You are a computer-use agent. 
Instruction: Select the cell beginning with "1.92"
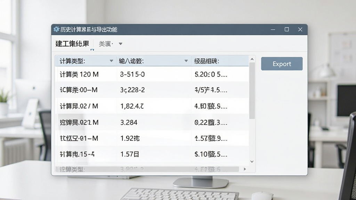tap(154, 138)
